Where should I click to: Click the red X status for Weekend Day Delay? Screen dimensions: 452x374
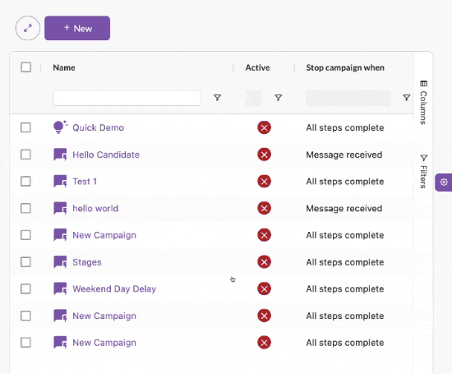coord(264,289)
